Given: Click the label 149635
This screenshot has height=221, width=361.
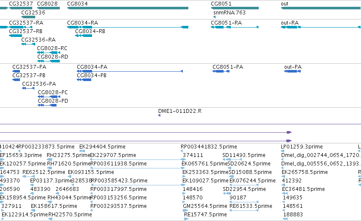Looking at the screenshot, I should 293,198.
